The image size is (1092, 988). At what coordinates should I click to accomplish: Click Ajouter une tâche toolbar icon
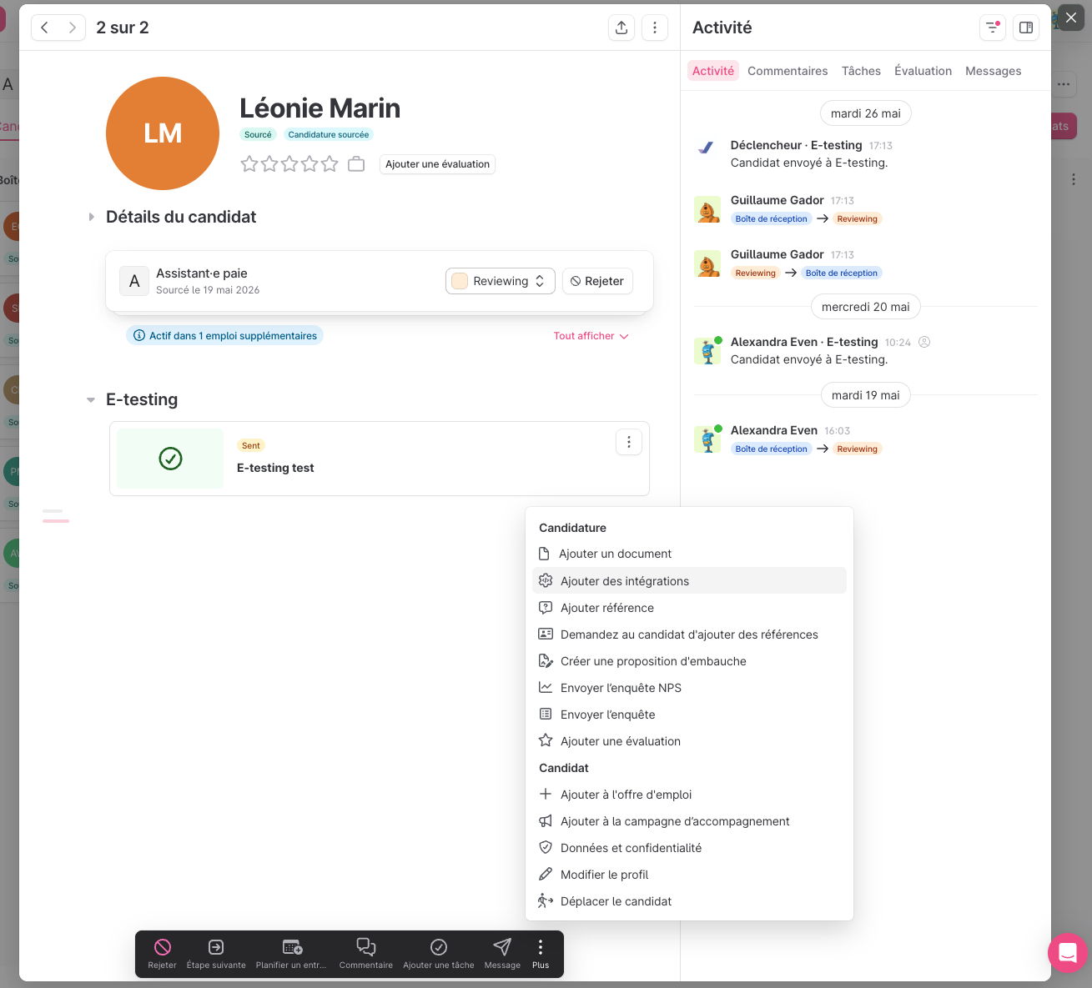coord(439,953)
